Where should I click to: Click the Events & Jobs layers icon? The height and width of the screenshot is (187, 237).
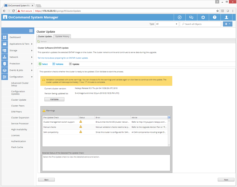tap(5, 70)
